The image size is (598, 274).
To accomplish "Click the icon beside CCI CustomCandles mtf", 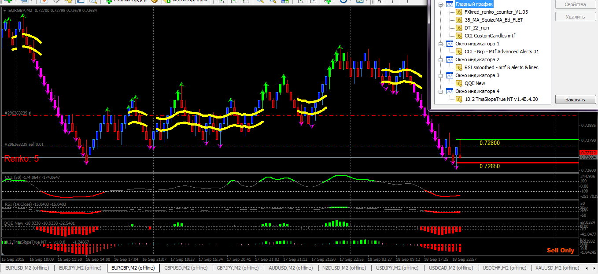I will coord(459,36).
